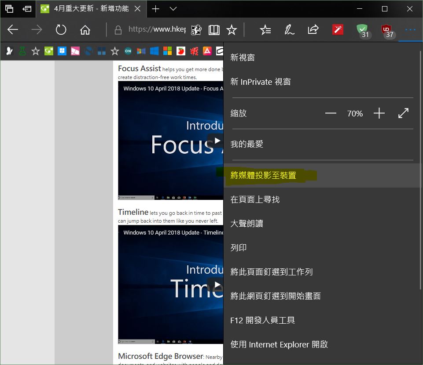
Task: Open a new tab with plus button
Action: coord(155,9)
